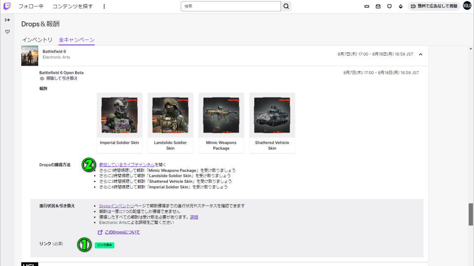Click the Dropsの獲得方法 label
Screen dimensions: 474x266
55,165
